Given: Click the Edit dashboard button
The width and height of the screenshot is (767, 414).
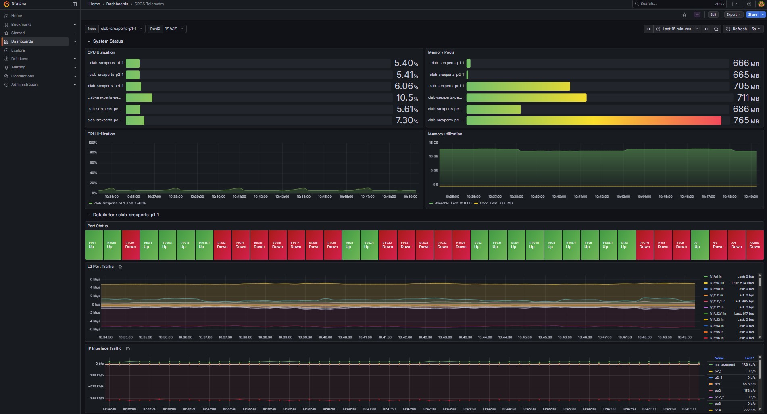Looking at the screenshot, I should click(x=713, y=14).
